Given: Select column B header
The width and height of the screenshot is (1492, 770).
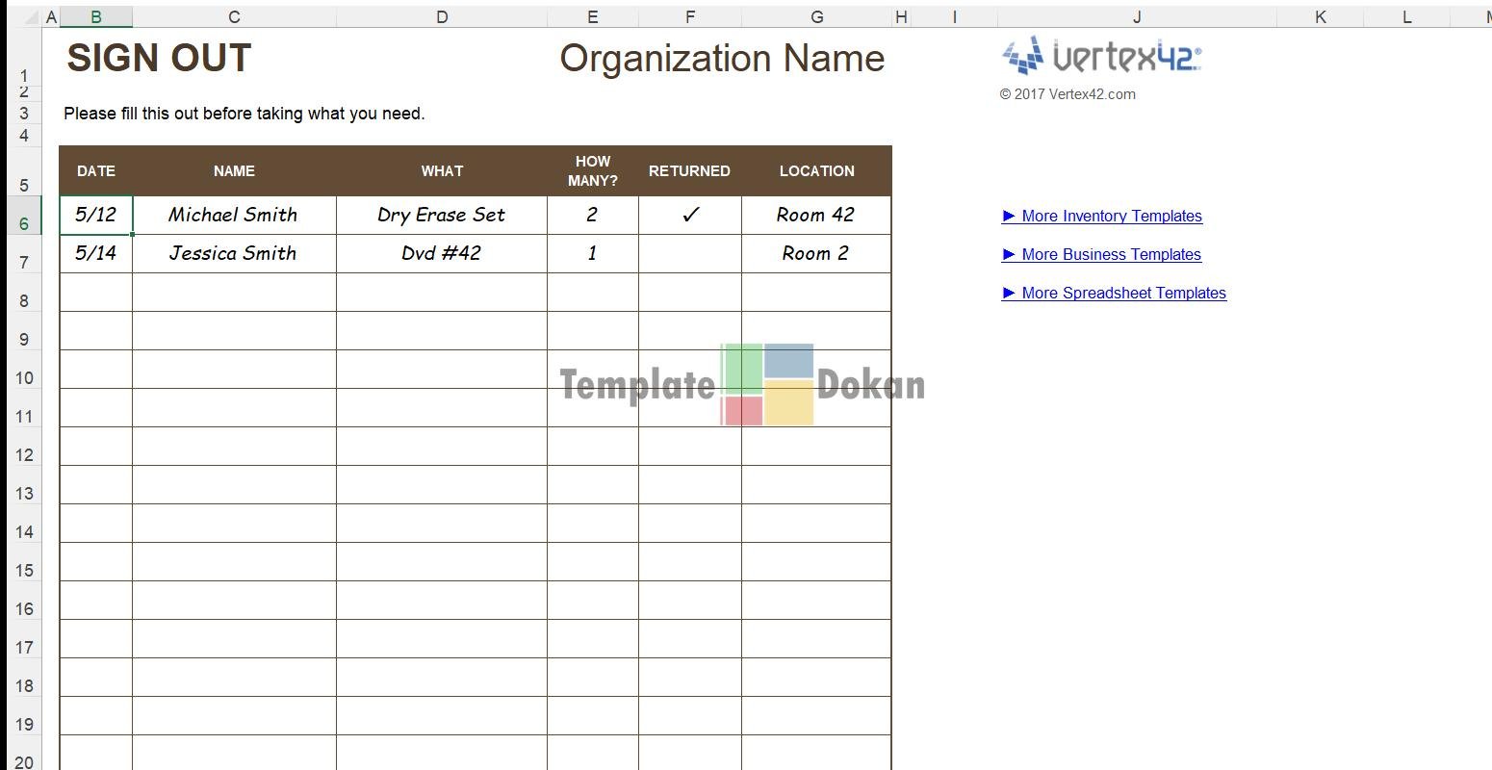Looking at the screenshot, I should (x=95, y=16).
